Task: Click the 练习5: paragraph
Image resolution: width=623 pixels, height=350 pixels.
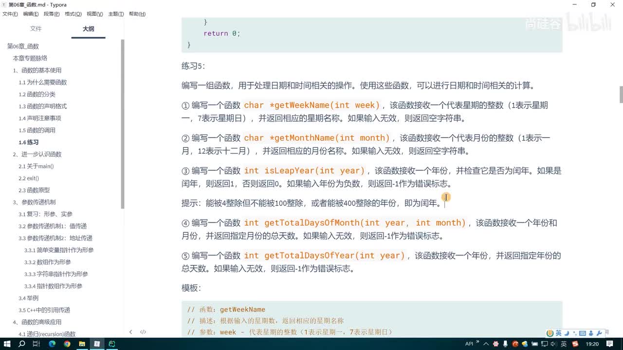Action: coord(194,66)
